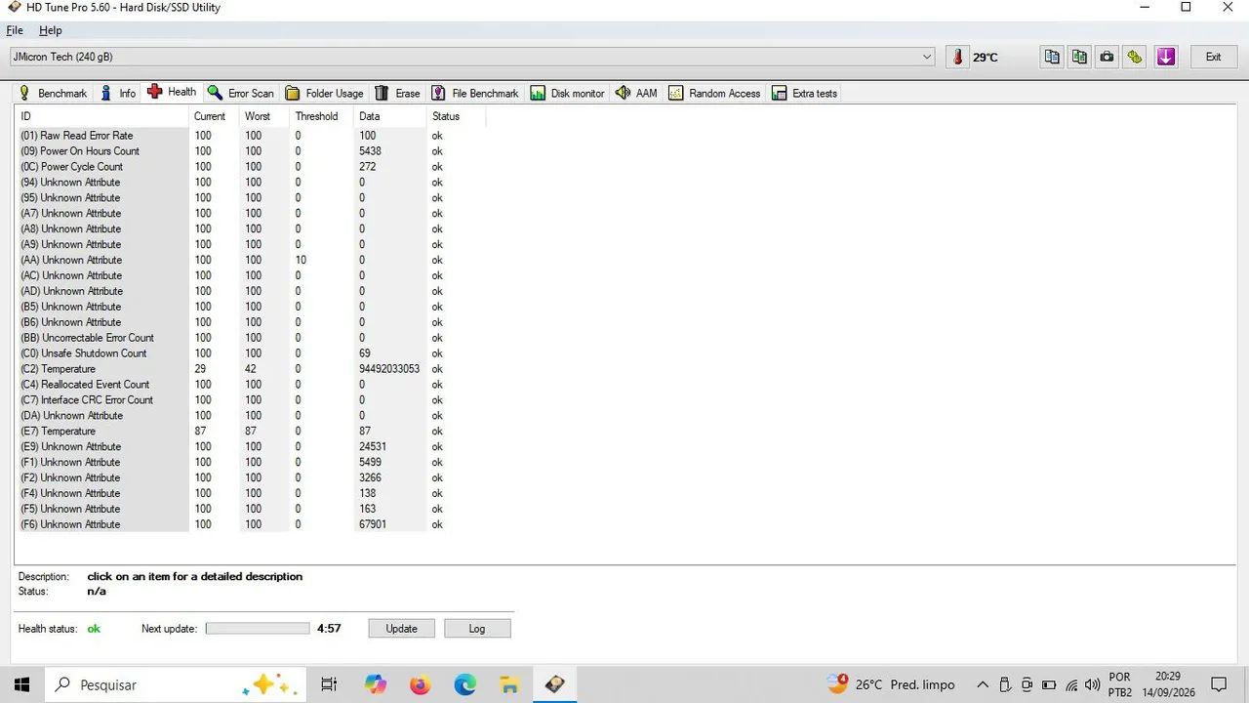Image resolution: width=1249 pixels, height=703 pixels.
Task: Open the File menu
Action: point(15,30)
